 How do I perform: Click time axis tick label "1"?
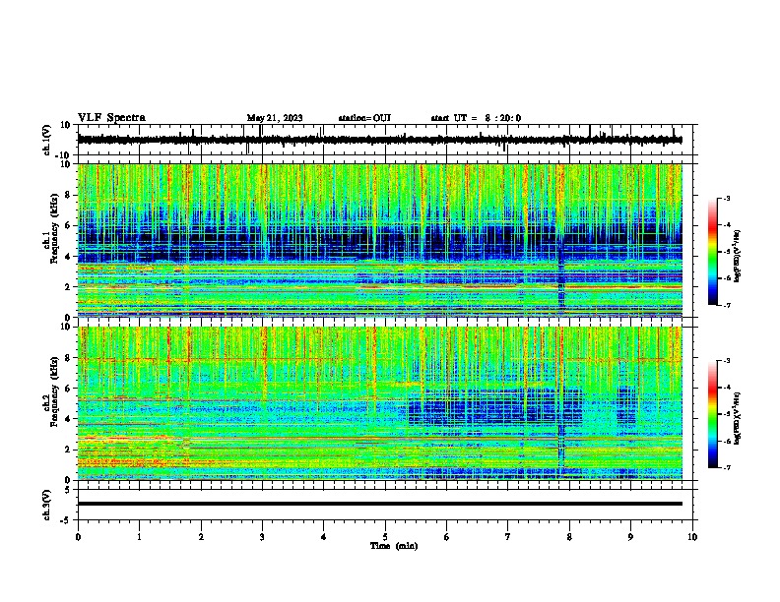coord(139,537)
